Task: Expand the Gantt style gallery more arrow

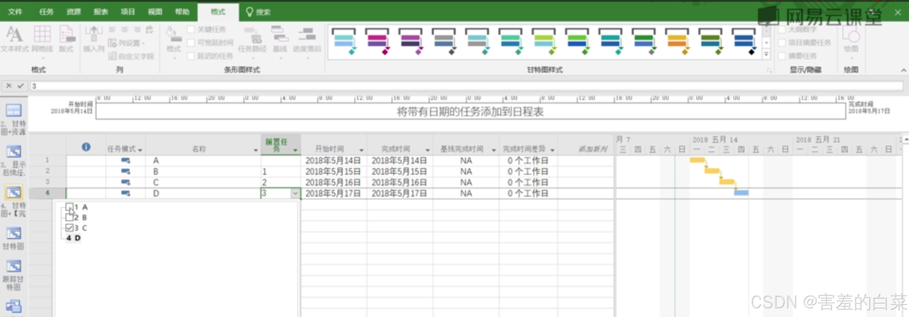Action: click(x=767, y=54)
